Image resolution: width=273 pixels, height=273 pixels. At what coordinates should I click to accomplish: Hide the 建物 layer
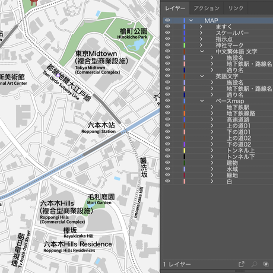(x=167, y=163)
